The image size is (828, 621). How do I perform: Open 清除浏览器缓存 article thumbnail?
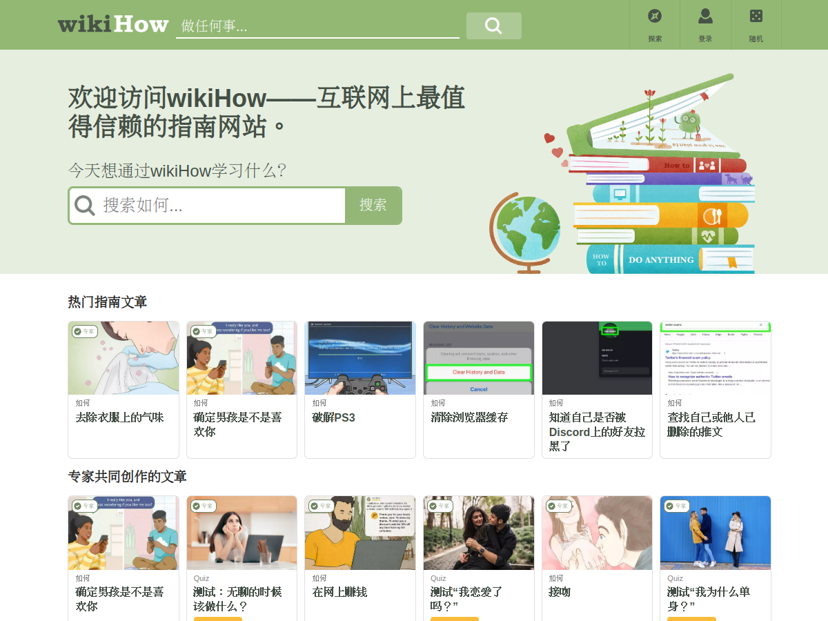tap(479, 357)
